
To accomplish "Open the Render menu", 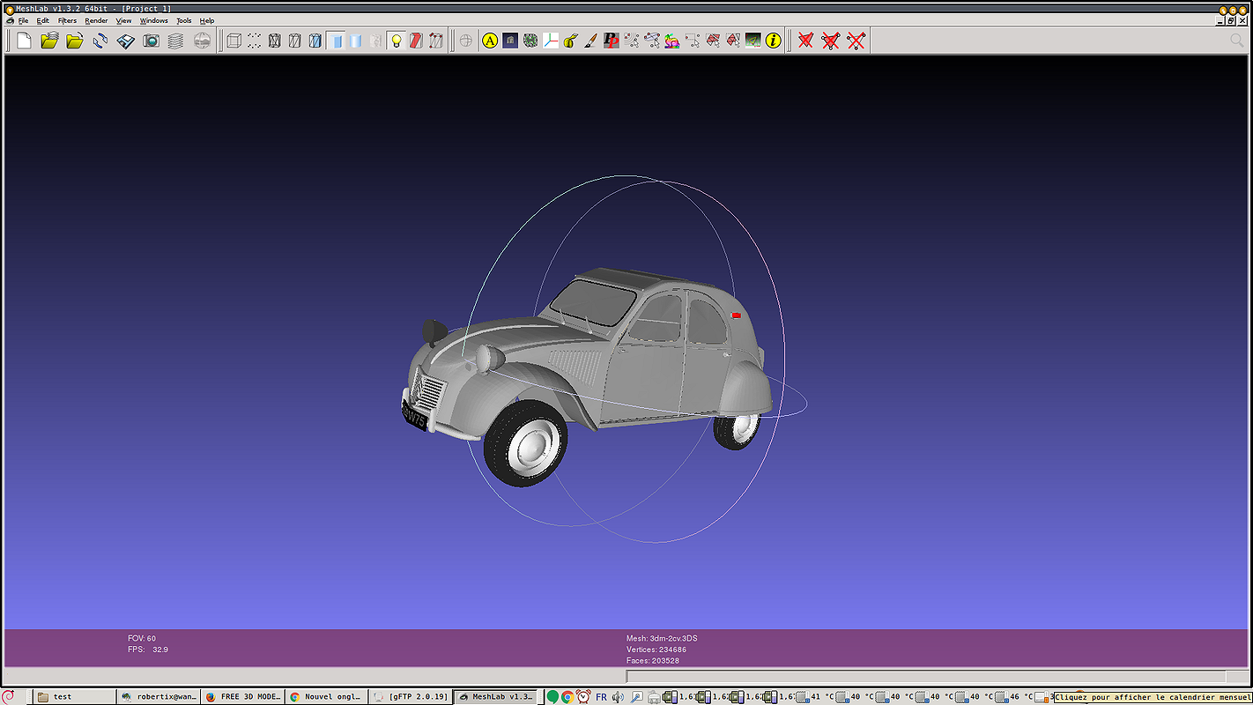I will click(96, 20).
